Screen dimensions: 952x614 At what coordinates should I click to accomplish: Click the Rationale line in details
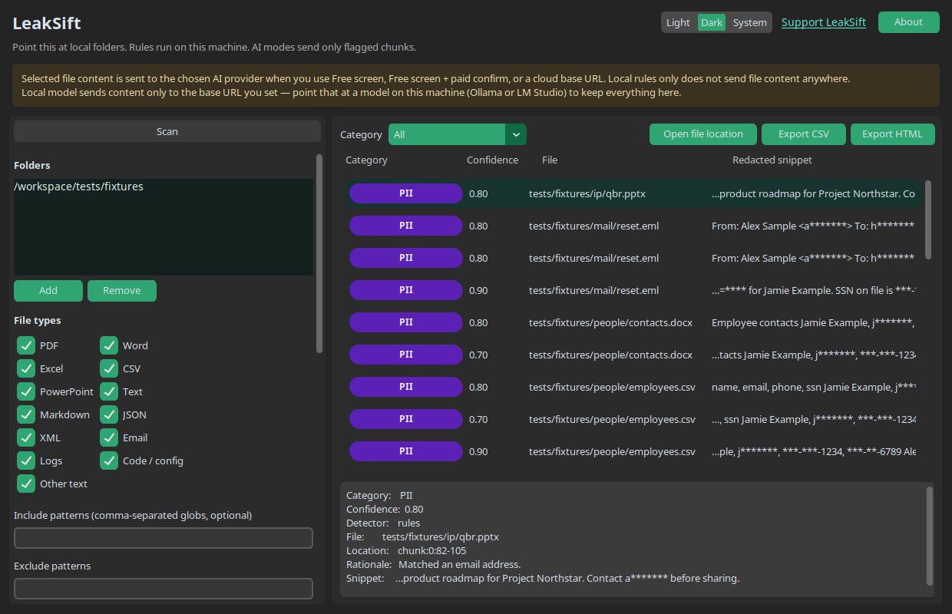pyautogui.click(x=433, y=564)
